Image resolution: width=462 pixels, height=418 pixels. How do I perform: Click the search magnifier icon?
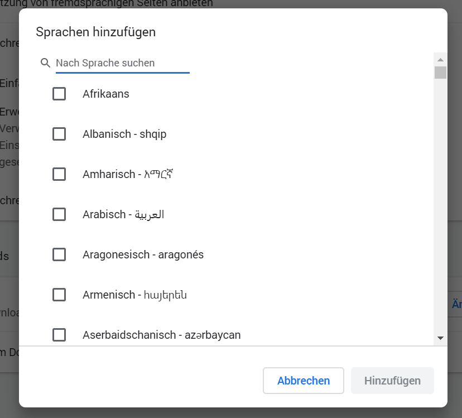coord(46,63)
